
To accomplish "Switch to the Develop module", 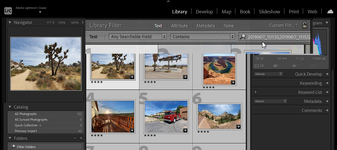I will pyautogui.click(x=204, y=12).
